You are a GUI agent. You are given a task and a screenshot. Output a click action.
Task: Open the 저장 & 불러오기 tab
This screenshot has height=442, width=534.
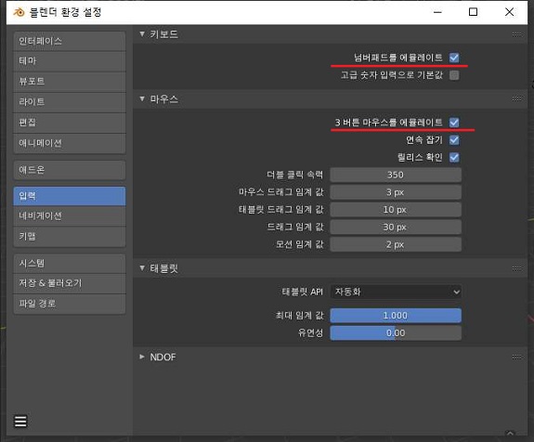coord(70,283)
